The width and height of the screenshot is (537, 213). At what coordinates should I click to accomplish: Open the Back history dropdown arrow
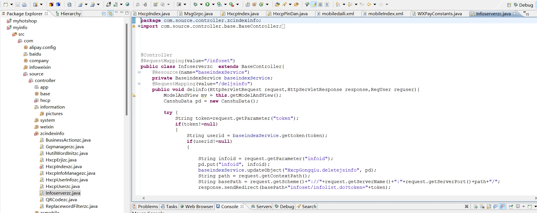pos(375,4)
